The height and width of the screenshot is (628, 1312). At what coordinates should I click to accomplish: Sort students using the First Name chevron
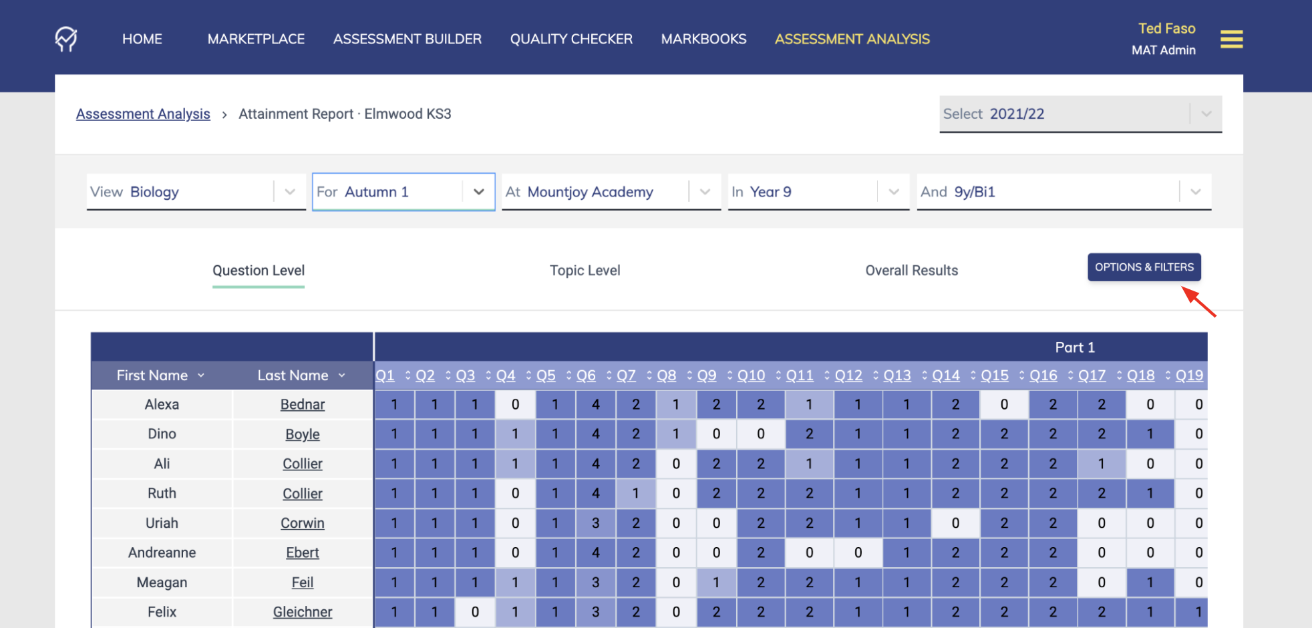(200, 375)
